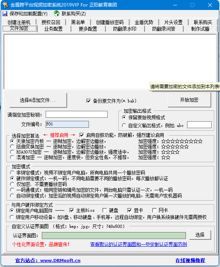The image size is (220, 267).
Task: Focus the 请指定加密秘钥 input field
Action: pos(77,114)
